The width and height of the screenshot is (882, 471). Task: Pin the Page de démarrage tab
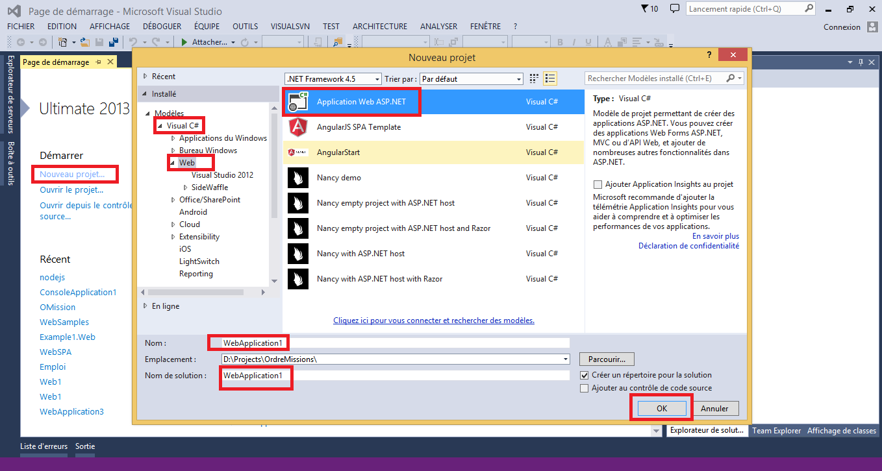pyautogui.click(x=99, y=62)
